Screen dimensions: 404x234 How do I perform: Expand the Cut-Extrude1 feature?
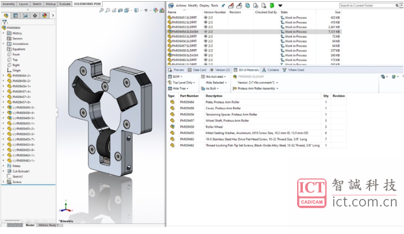pyautogui.click(x=3, y=171)
